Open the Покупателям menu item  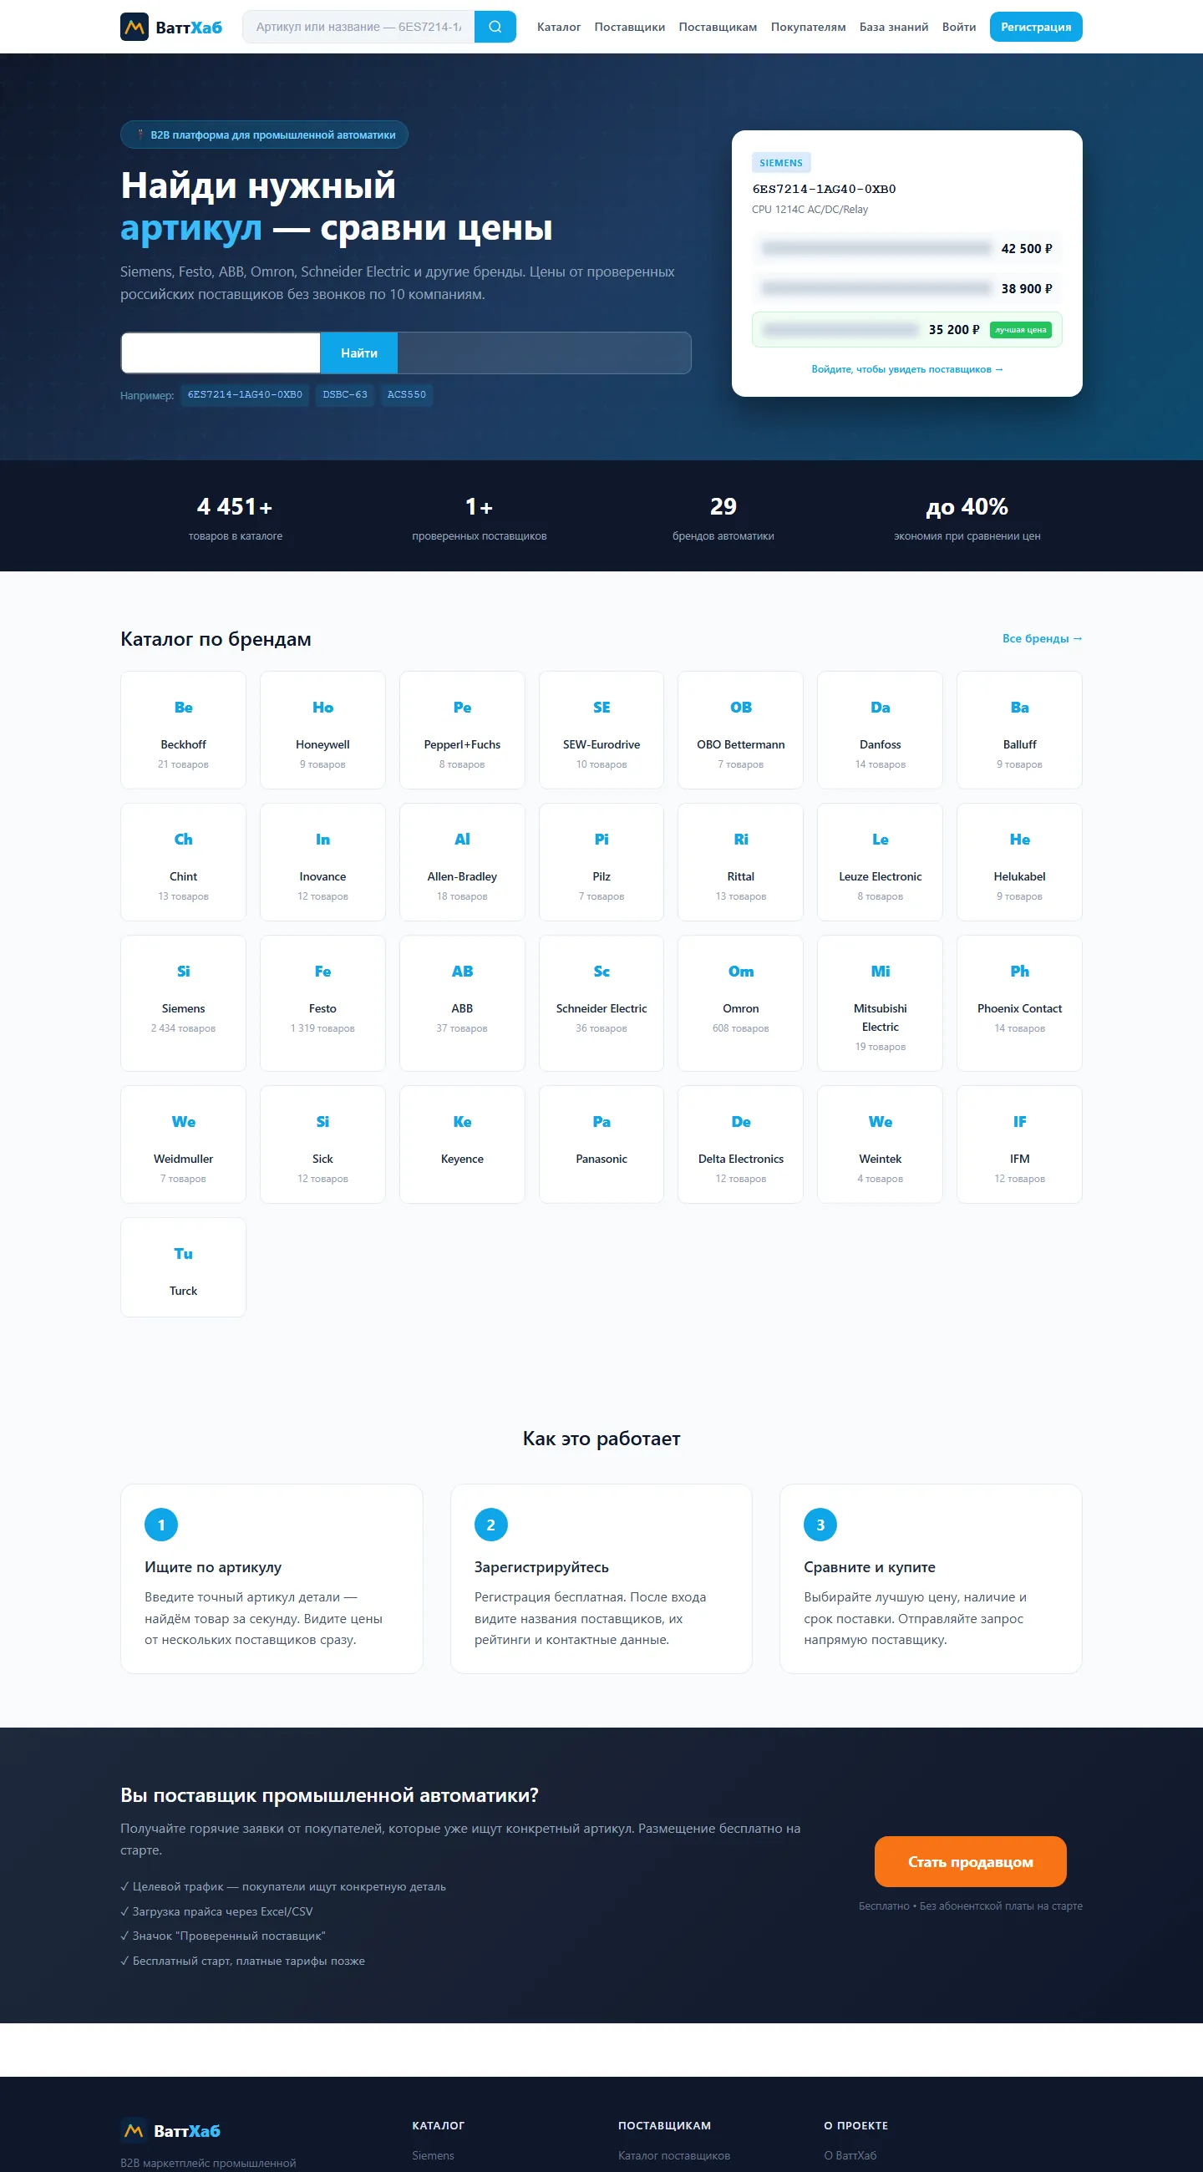[808, 27]
